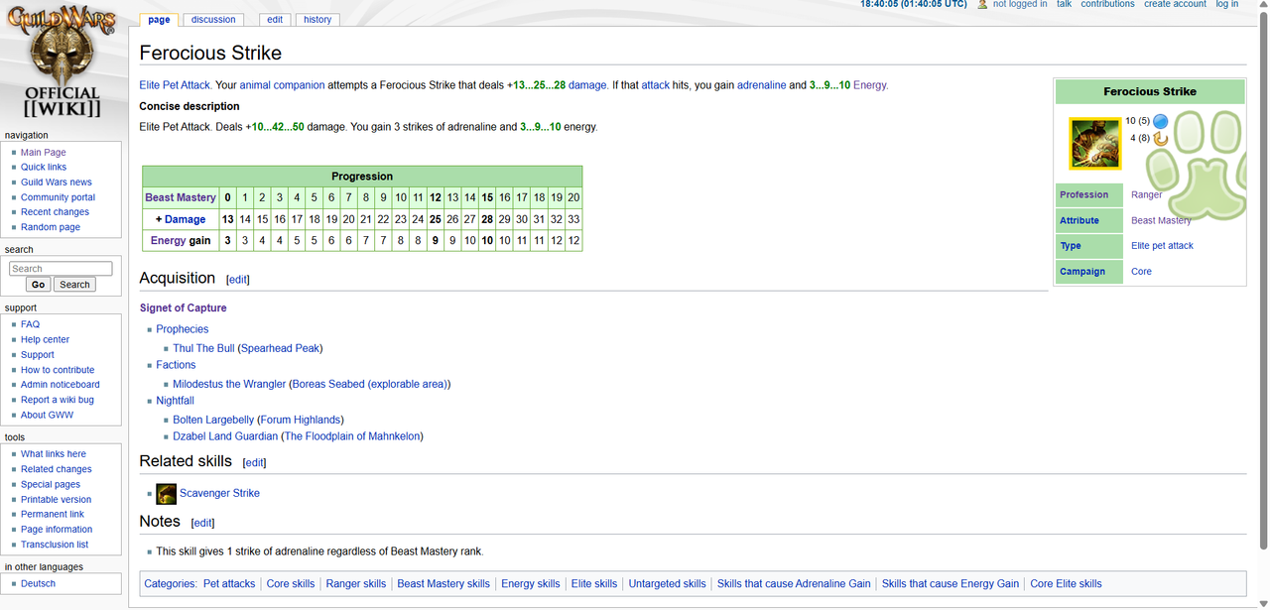Edit the Acquisition section
The width and height of the screenshot is (1270, 610).
[x=238, y=281]
